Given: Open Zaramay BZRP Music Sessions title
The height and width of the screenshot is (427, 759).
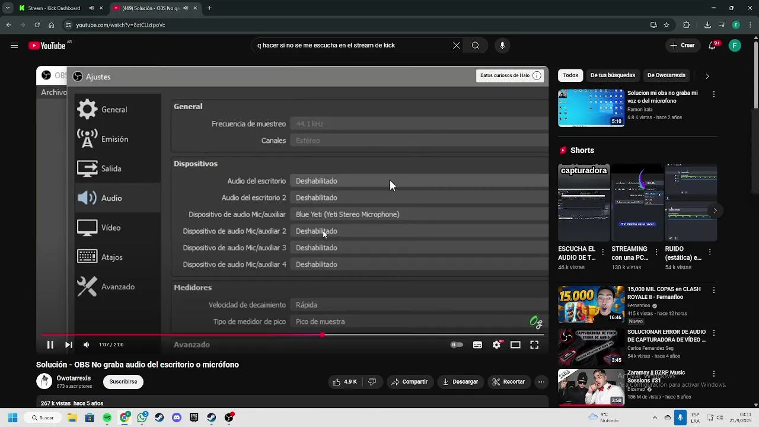Looking at the screenshot, I should [656, 377].
